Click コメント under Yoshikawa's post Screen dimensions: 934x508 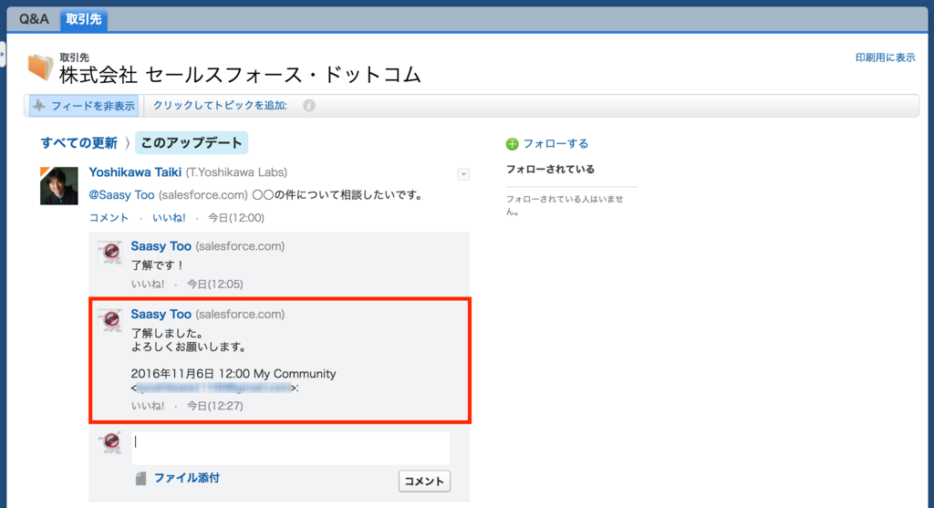click(x=109, y=217)
